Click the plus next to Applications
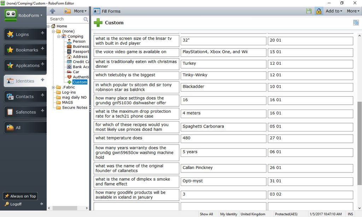 pyautogui.click(x=42, y=64)
